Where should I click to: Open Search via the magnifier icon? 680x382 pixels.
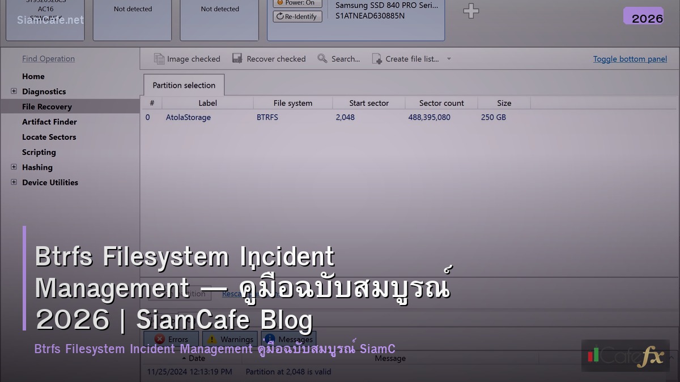tap(322, 58)
